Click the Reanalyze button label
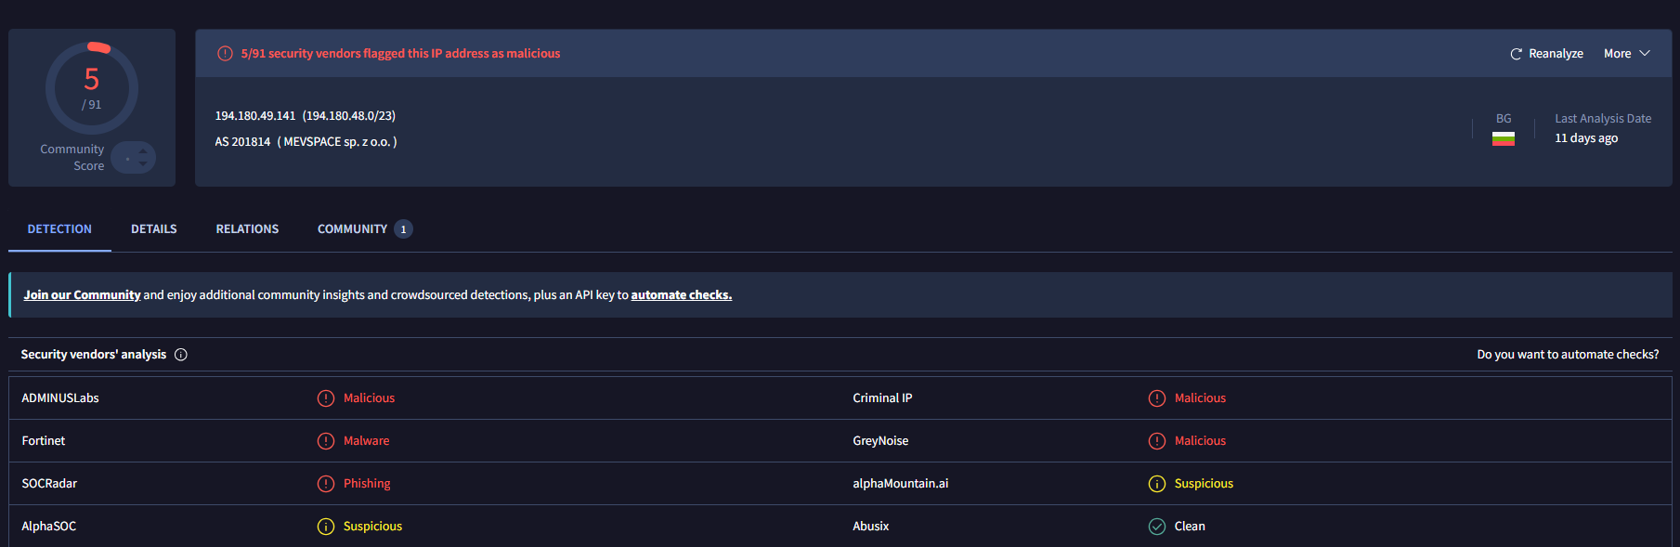The width and height of the screenshot is (1680, 547). pos(1556,54)
